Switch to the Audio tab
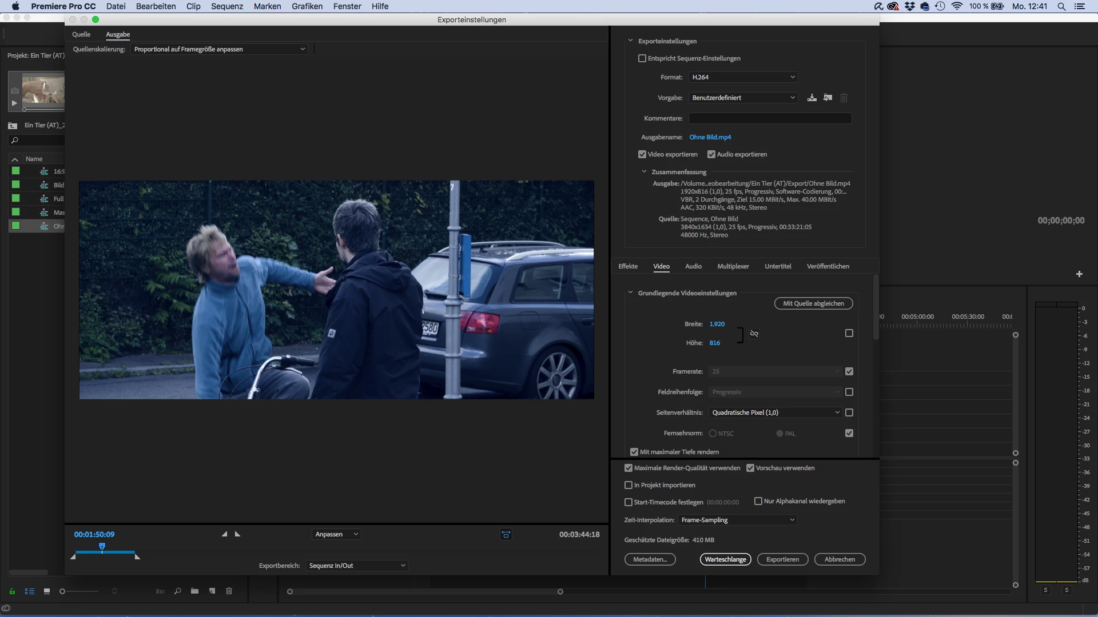 coord(693,266)
